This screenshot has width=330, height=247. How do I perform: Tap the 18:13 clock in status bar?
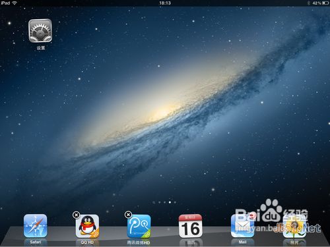pos(165,3)
